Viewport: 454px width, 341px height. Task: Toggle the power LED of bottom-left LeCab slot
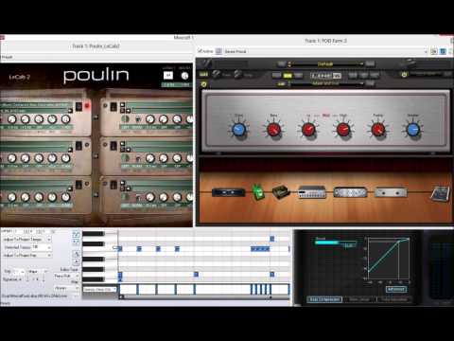click(87, 184)
